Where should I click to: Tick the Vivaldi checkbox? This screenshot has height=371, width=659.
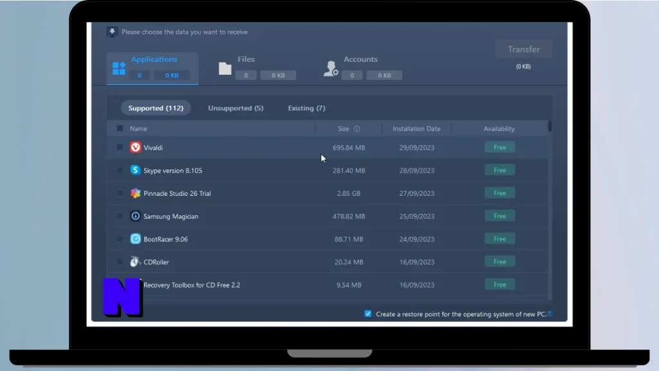(120, 147)
